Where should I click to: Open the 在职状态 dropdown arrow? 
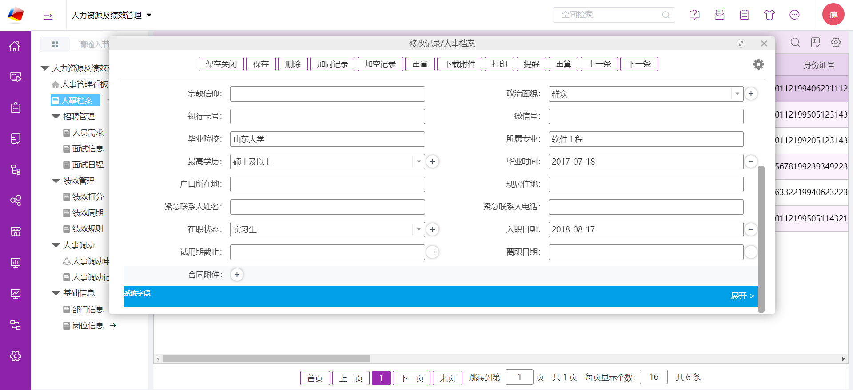pos(419,229)
